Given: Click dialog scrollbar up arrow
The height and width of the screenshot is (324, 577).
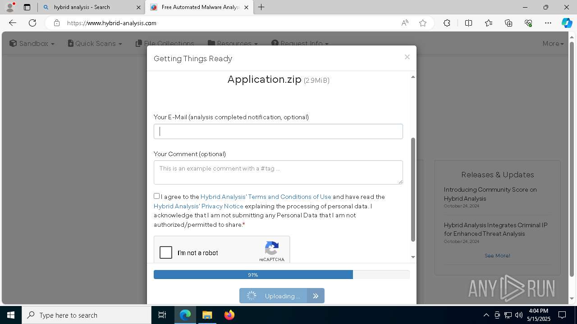Looking at the screenshot, I should coord(413,77).
